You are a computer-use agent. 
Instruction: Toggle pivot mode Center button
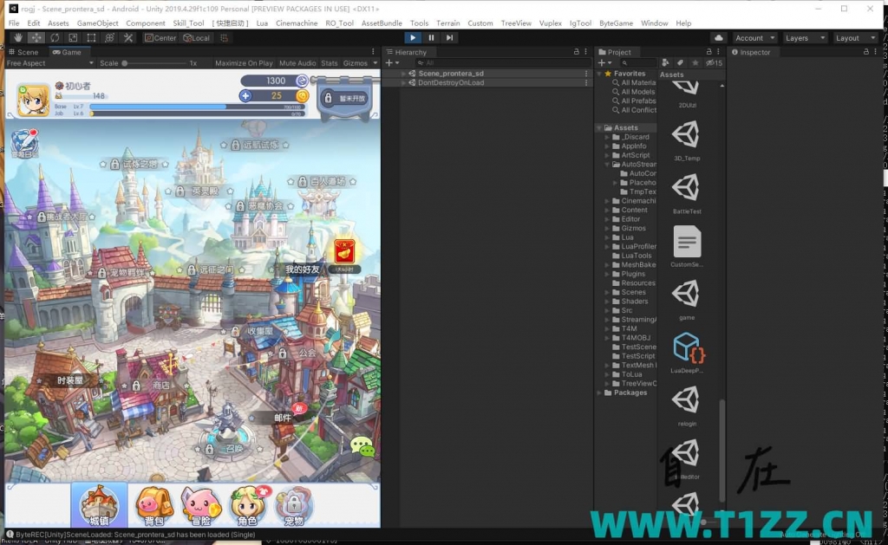(160, 38)
